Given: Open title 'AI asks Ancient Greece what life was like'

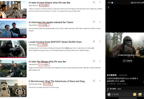Looking at the screenshot, I should [49, 3].
